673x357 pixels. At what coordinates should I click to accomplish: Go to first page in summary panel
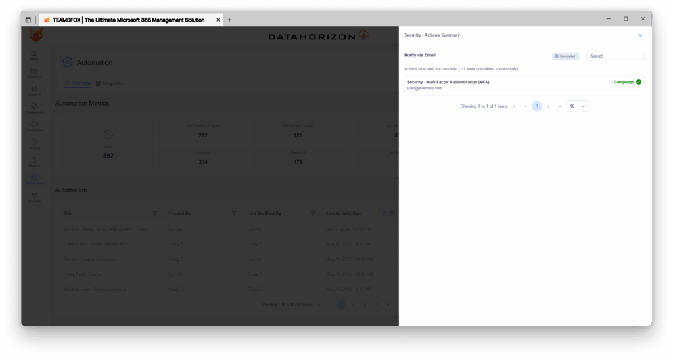tap(514, 106)
